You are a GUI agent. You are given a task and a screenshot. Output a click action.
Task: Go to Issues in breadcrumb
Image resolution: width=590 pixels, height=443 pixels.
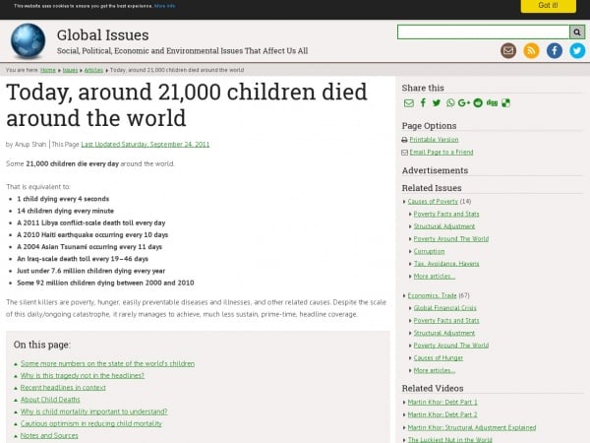(x=70, y=70)
